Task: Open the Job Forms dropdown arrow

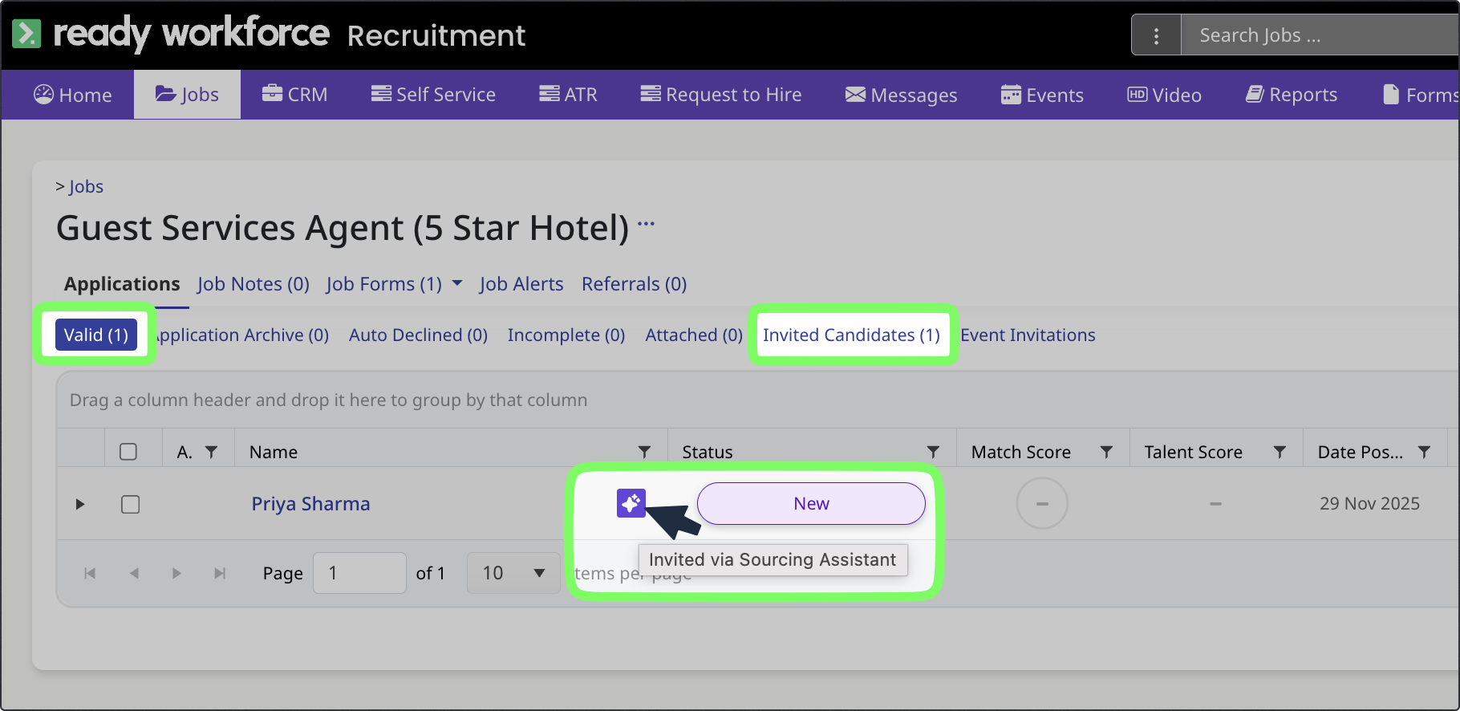Action: tap(457, 283)
